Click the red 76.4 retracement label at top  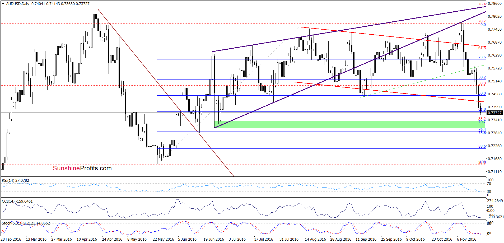pos(482,4)
